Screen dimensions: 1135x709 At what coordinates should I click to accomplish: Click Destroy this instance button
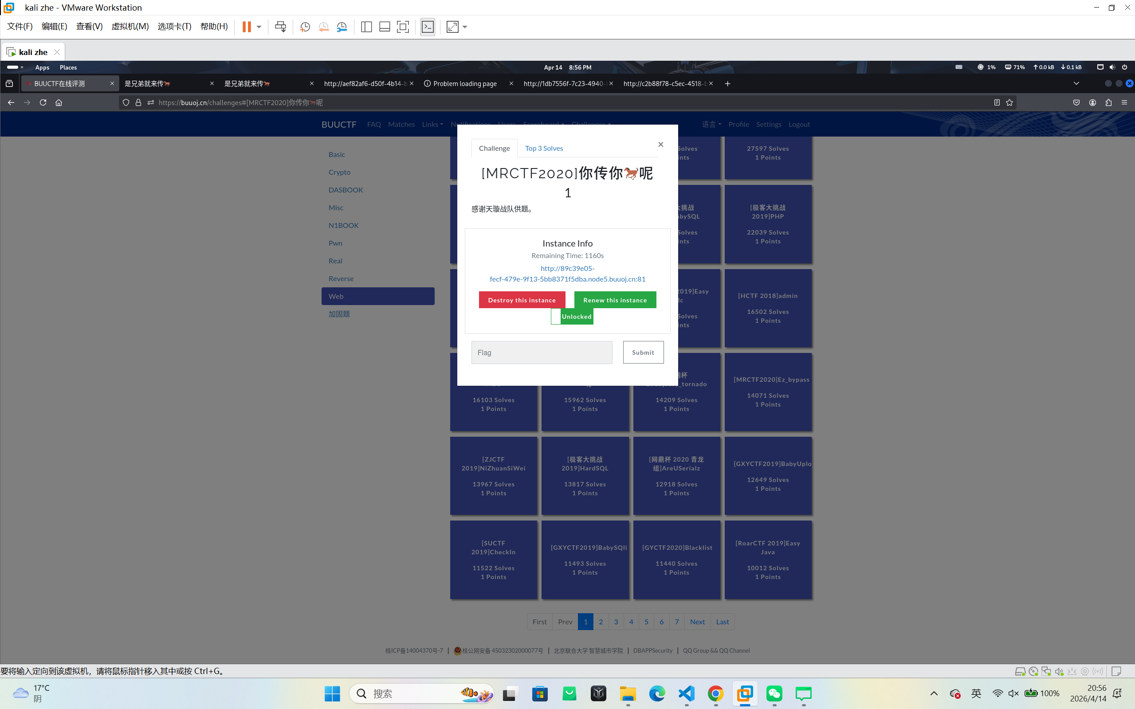[522, 300]
